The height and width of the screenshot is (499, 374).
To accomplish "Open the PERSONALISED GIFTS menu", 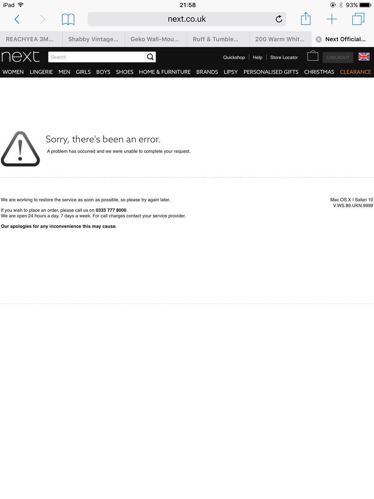I will pyautogui.click(x=271, y=72).
